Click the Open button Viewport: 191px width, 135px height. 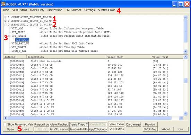click(10, 129)
